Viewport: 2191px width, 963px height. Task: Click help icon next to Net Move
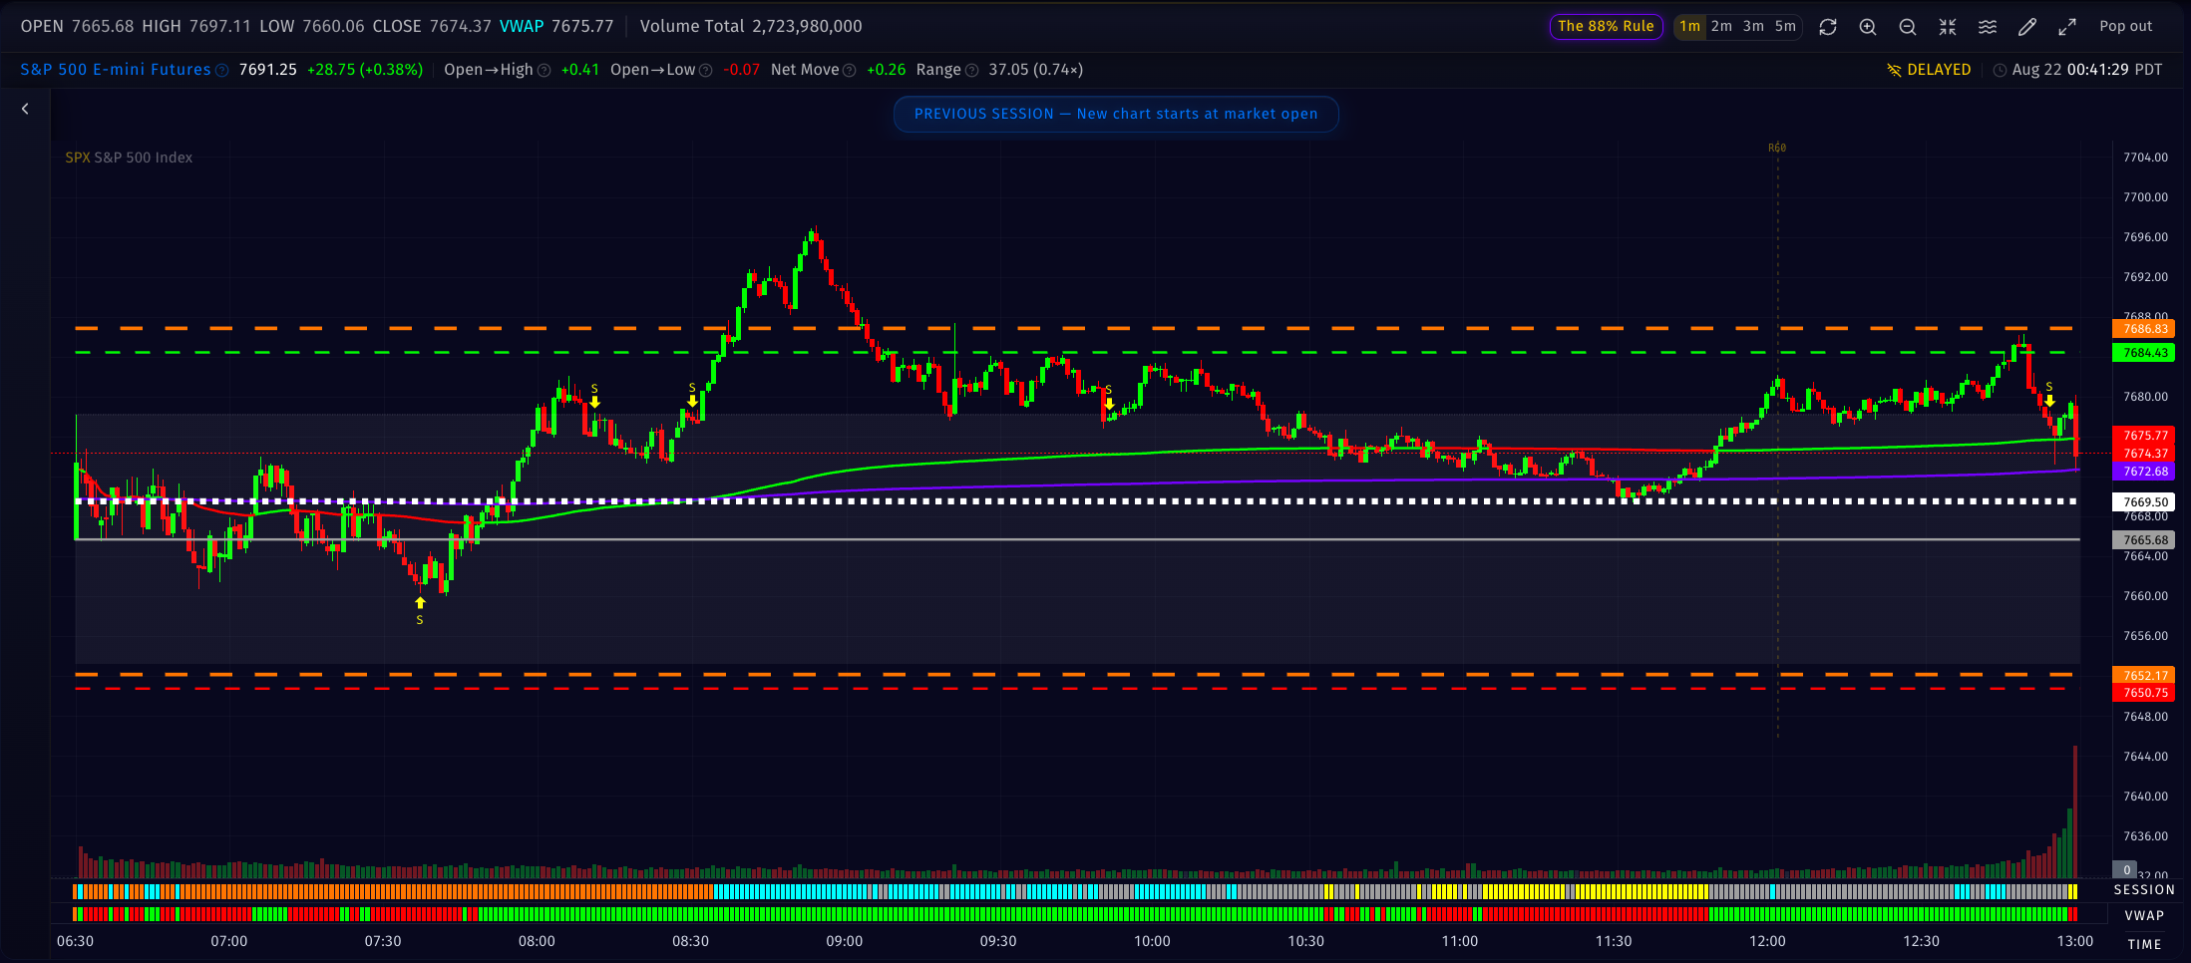(849, 71)
